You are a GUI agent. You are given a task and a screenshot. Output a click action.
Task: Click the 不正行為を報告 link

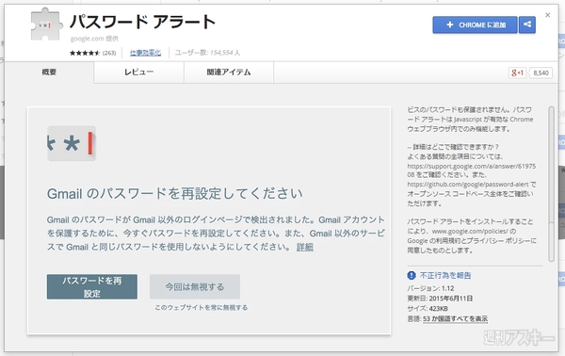[445, 276]
